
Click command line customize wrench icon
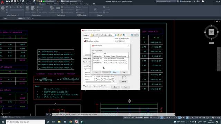click(x=50, y=115)
